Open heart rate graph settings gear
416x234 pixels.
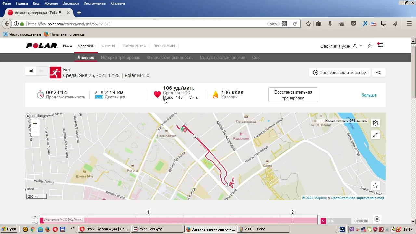click(377, 219)
